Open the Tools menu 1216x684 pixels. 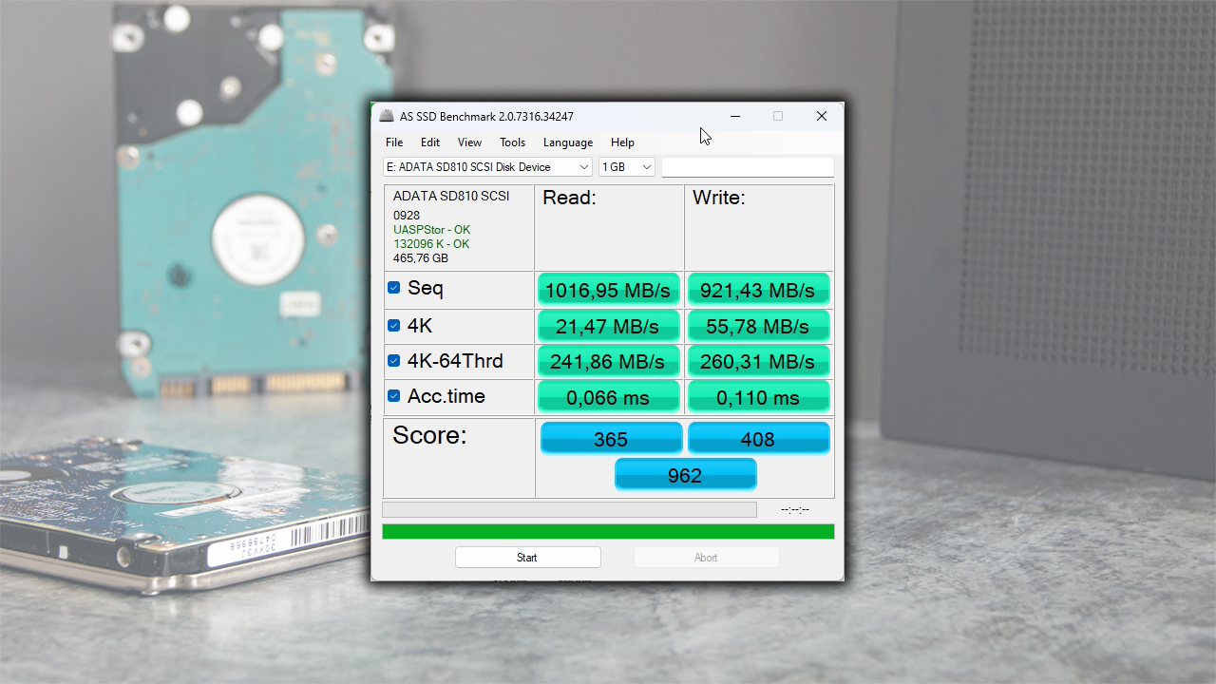tap(512, 142)
